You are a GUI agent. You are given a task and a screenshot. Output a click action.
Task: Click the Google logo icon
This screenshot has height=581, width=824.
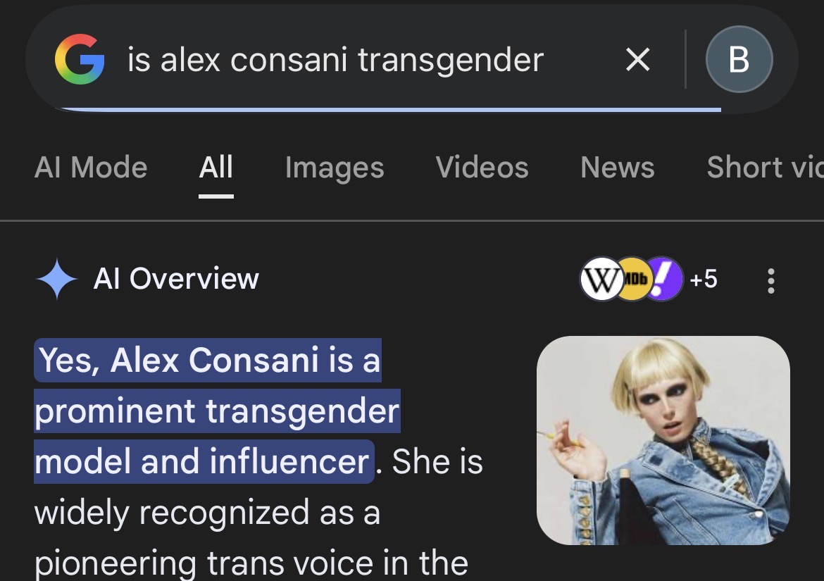80,60
